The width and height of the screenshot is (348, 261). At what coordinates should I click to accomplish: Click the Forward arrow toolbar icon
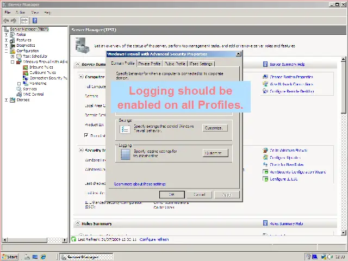[x=14, y=21]
